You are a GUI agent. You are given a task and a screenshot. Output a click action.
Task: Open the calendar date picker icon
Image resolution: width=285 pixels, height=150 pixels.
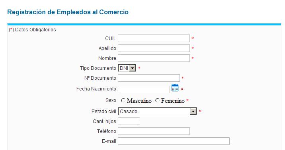point(175,88)
